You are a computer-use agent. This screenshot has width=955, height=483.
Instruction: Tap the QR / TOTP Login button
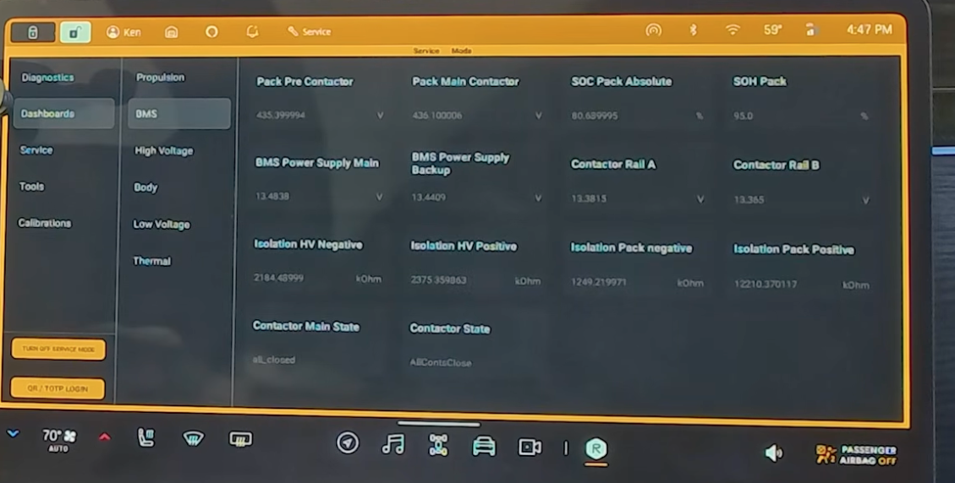pos(58,388)
